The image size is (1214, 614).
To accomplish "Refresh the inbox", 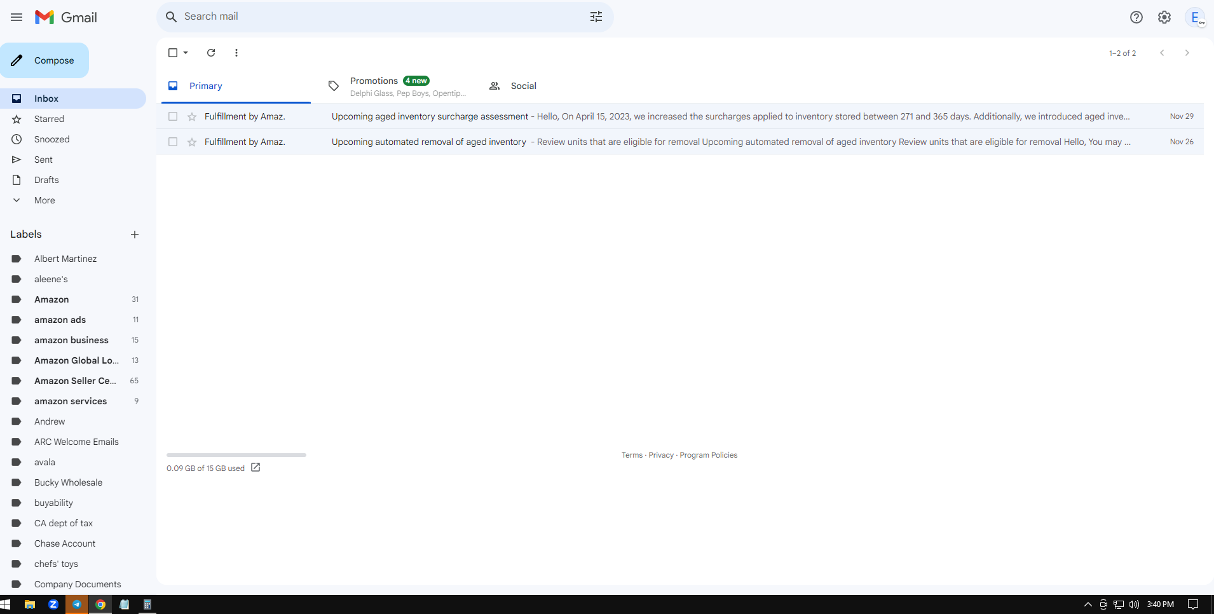I will click(x=211, y=53).
